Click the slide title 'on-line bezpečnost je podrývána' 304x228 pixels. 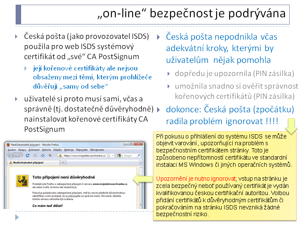tap(191, 14)
